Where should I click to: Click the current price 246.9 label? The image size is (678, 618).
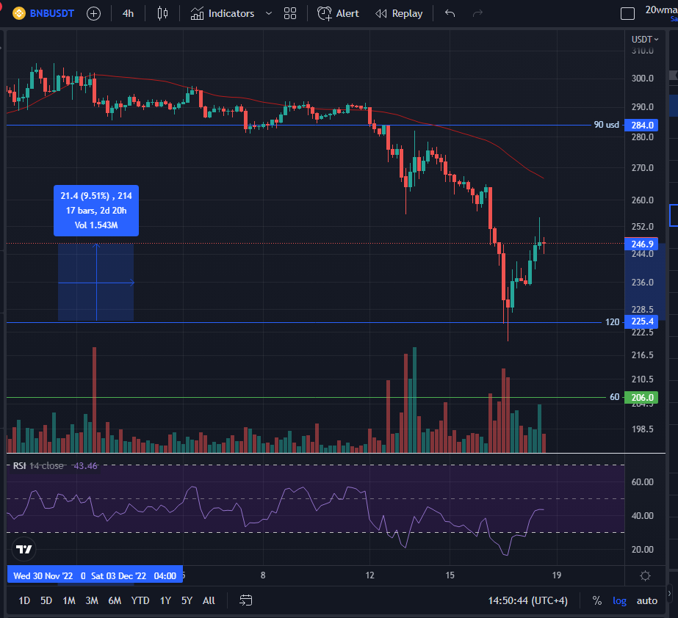[642, 244]
